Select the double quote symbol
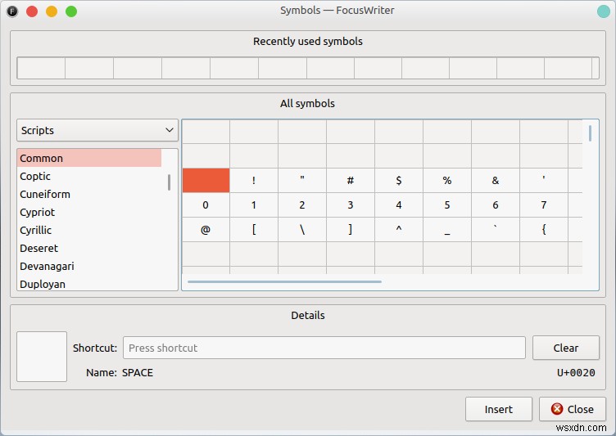 (x=302, y=181)
